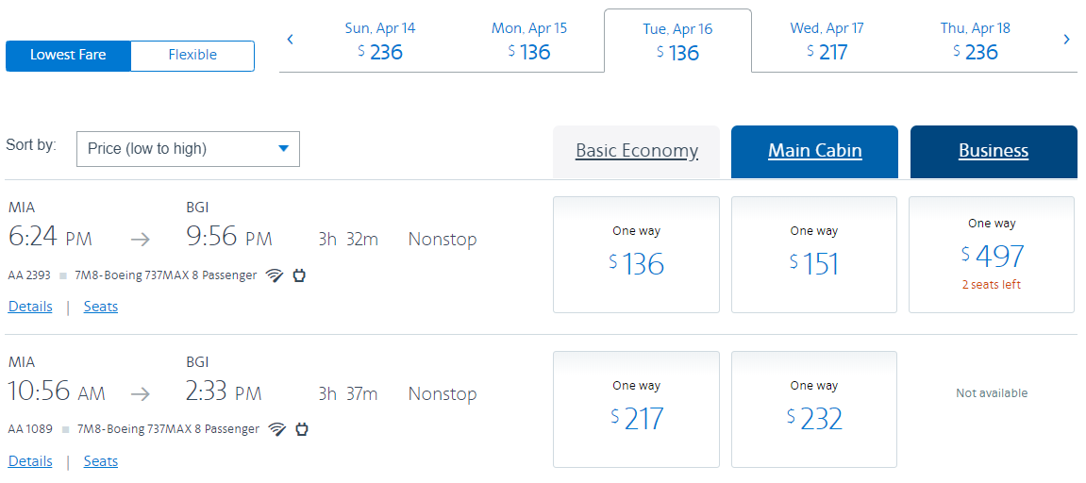This screenshot has width=1086, height=483.
Task: Select the Lowest Fare toggle option
Action: point(68,56)
